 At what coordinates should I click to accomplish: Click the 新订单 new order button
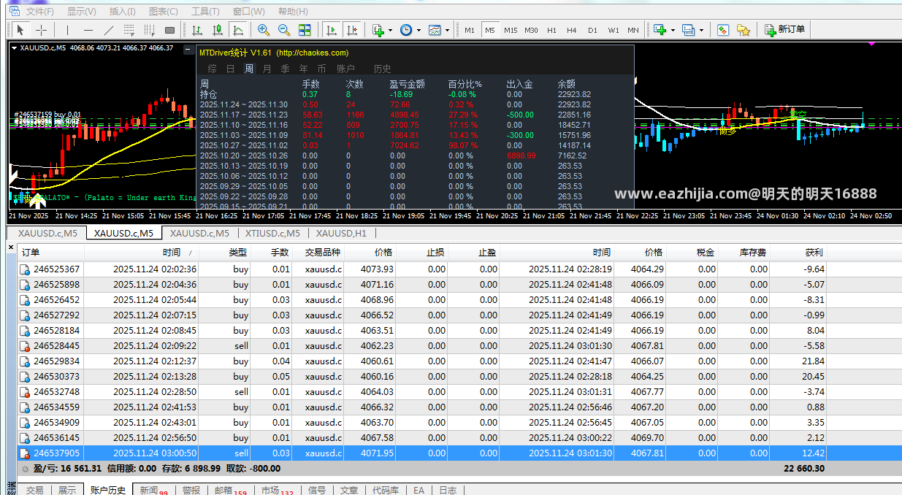point(784,30)
